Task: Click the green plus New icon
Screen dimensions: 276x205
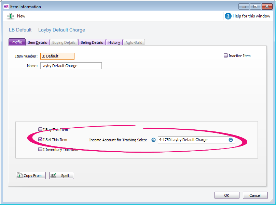Action: (11, 16)
